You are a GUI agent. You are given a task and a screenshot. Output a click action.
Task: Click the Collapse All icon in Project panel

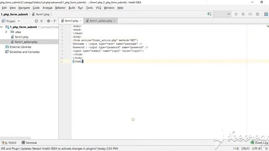[x=42, y=21]
